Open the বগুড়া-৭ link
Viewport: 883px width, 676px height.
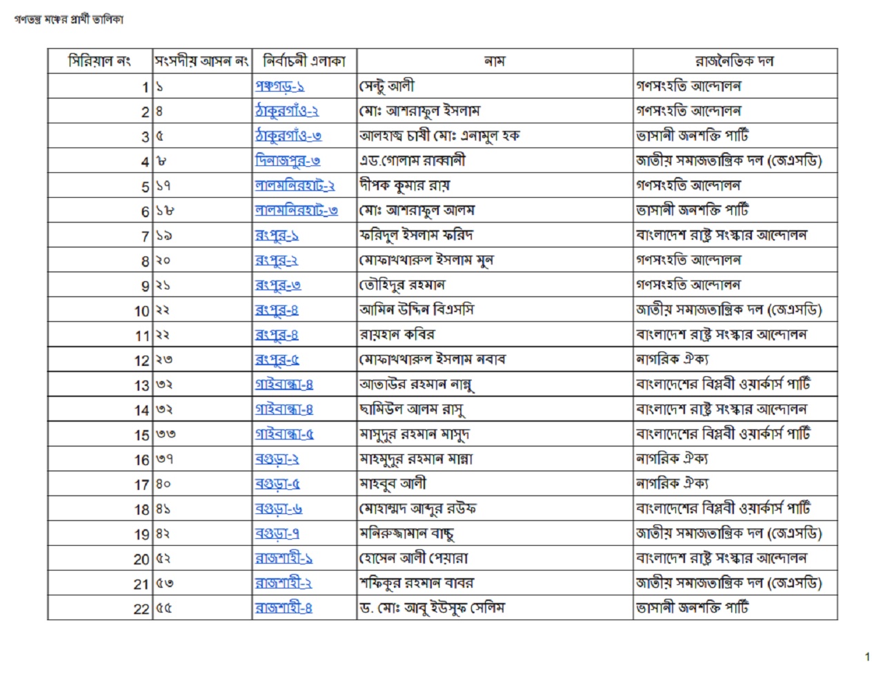click(x=277, y=534)
